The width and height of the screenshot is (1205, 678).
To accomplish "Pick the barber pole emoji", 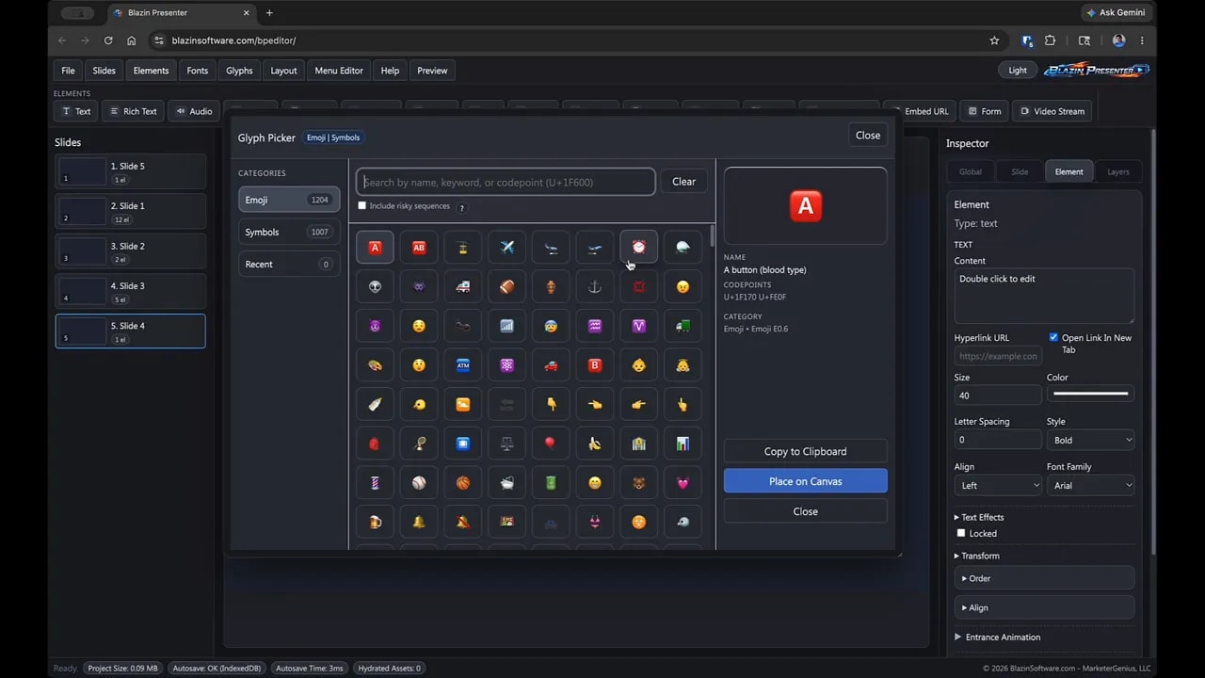I will (375, 483).
